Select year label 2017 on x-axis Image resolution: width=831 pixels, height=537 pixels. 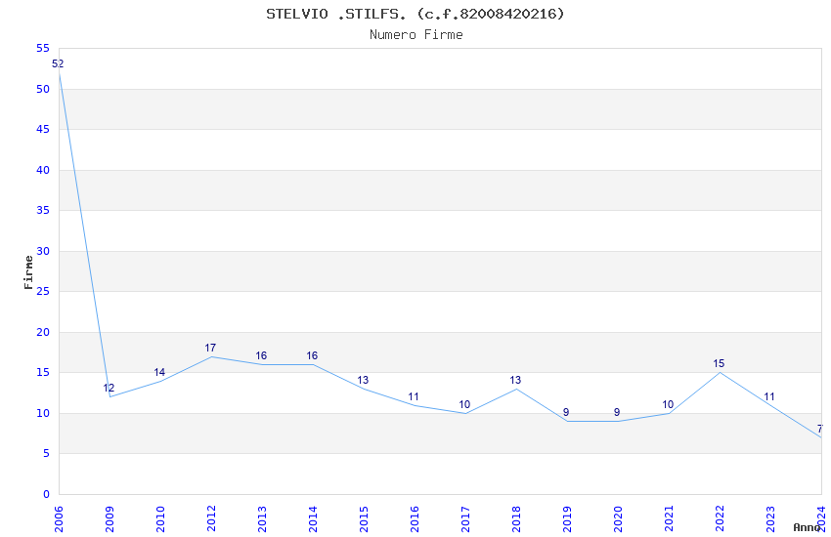point(465,519)
